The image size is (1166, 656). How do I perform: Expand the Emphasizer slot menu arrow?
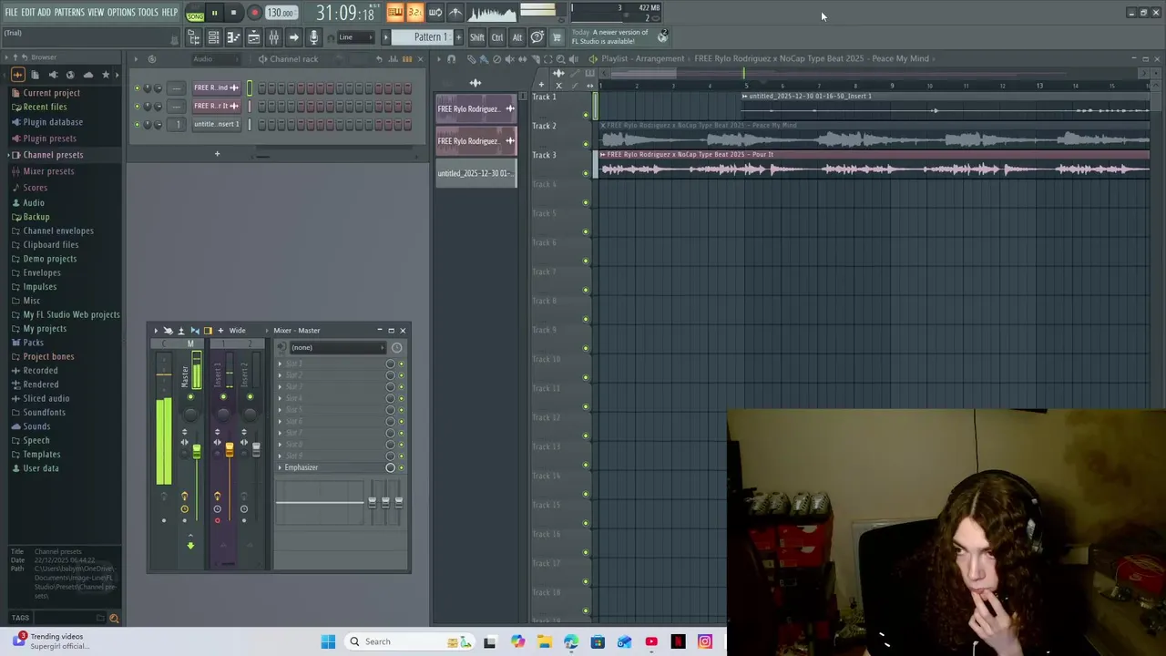click(280, 468)
